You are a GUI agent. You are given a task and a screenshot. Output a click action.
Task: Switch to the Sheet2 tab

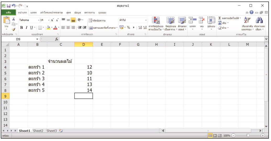(x=38, y=131)
